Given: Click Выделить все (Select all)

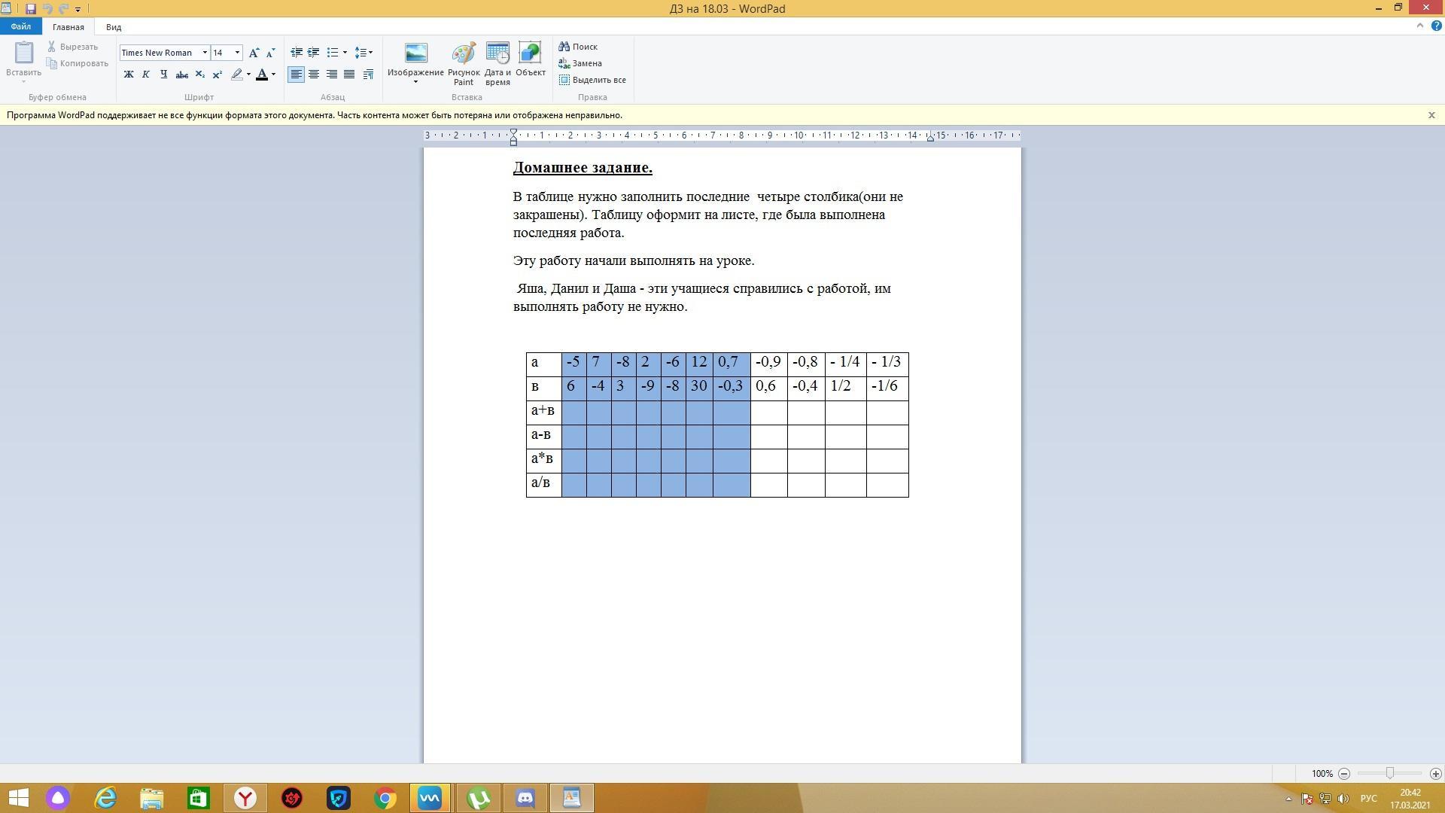Looking at the screenshot, I should (x=592, y=80).
